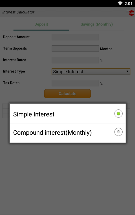This screenshot has width=135, height=215.
Task: Tap the Months label beside term field
Action: [106, 49]
